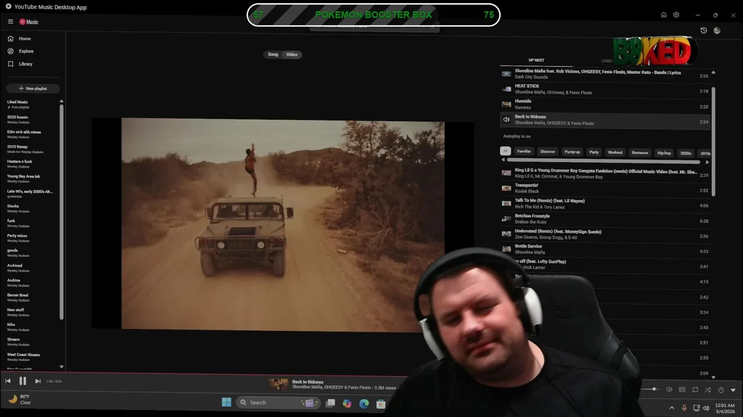Image resolution: width=743 pixels, height=417 pixels.
Task: Select the 2020s filter chip
Action: coord(686,153)
